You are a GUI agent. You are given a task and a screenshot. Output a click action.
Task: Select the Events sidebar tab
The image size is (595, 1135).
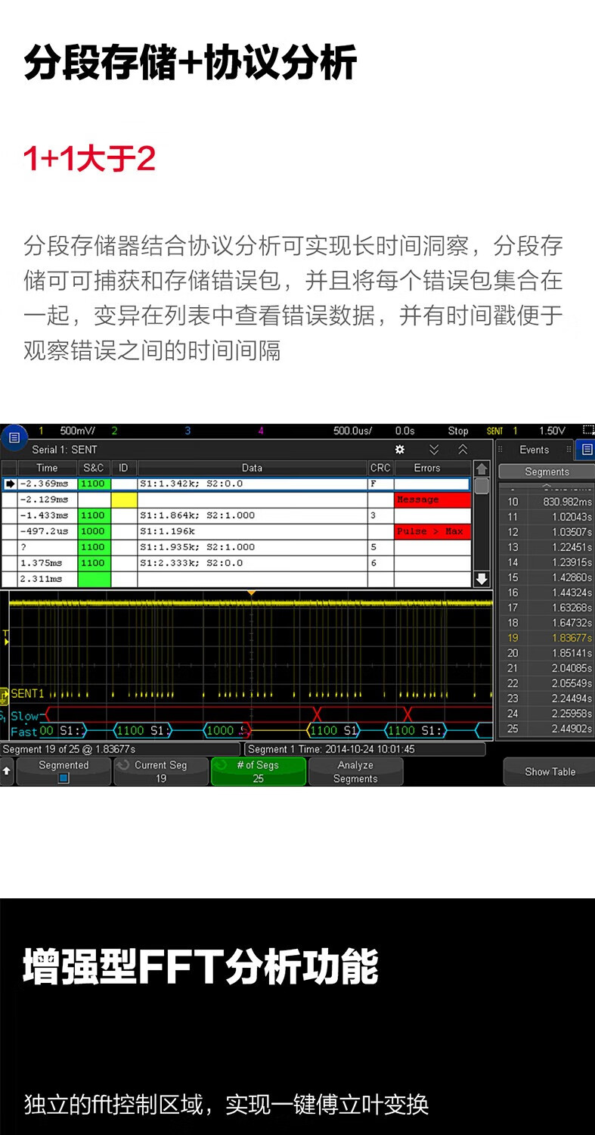pyautogui.click(x=534, y=449)
